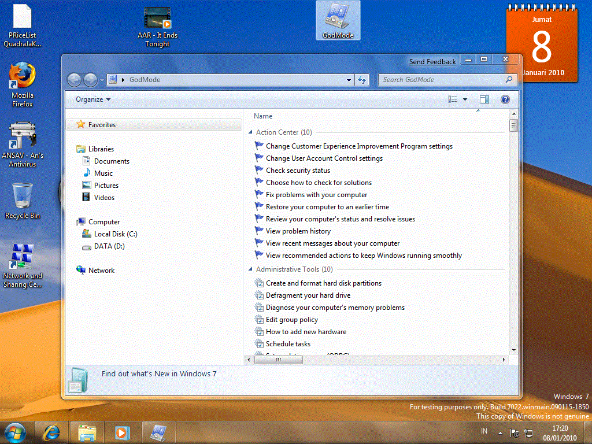Open the GodMode desktop icon
592x444 pixels.
[x=338, y=21]
